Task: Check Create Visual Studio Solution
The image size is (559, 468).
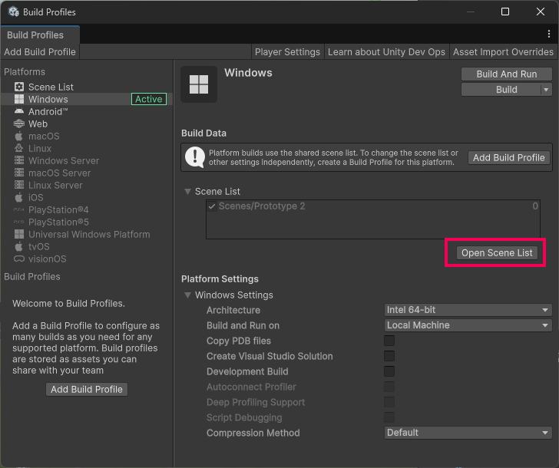Action: pyautogui.click(x=389, y=356)
